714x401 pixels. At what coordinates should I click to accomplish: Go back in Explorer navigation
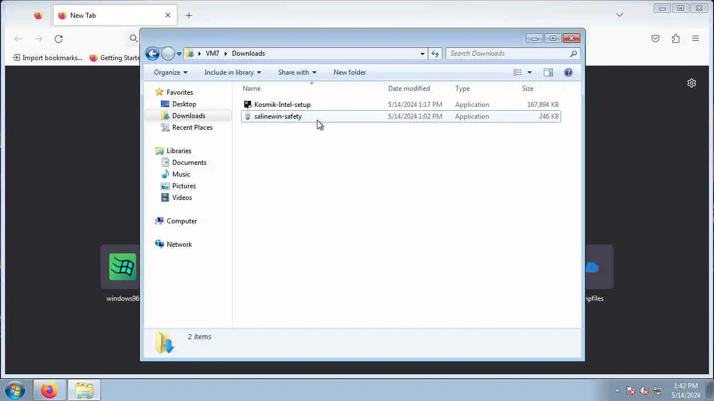pyautogui.click(x=152, y=53)
